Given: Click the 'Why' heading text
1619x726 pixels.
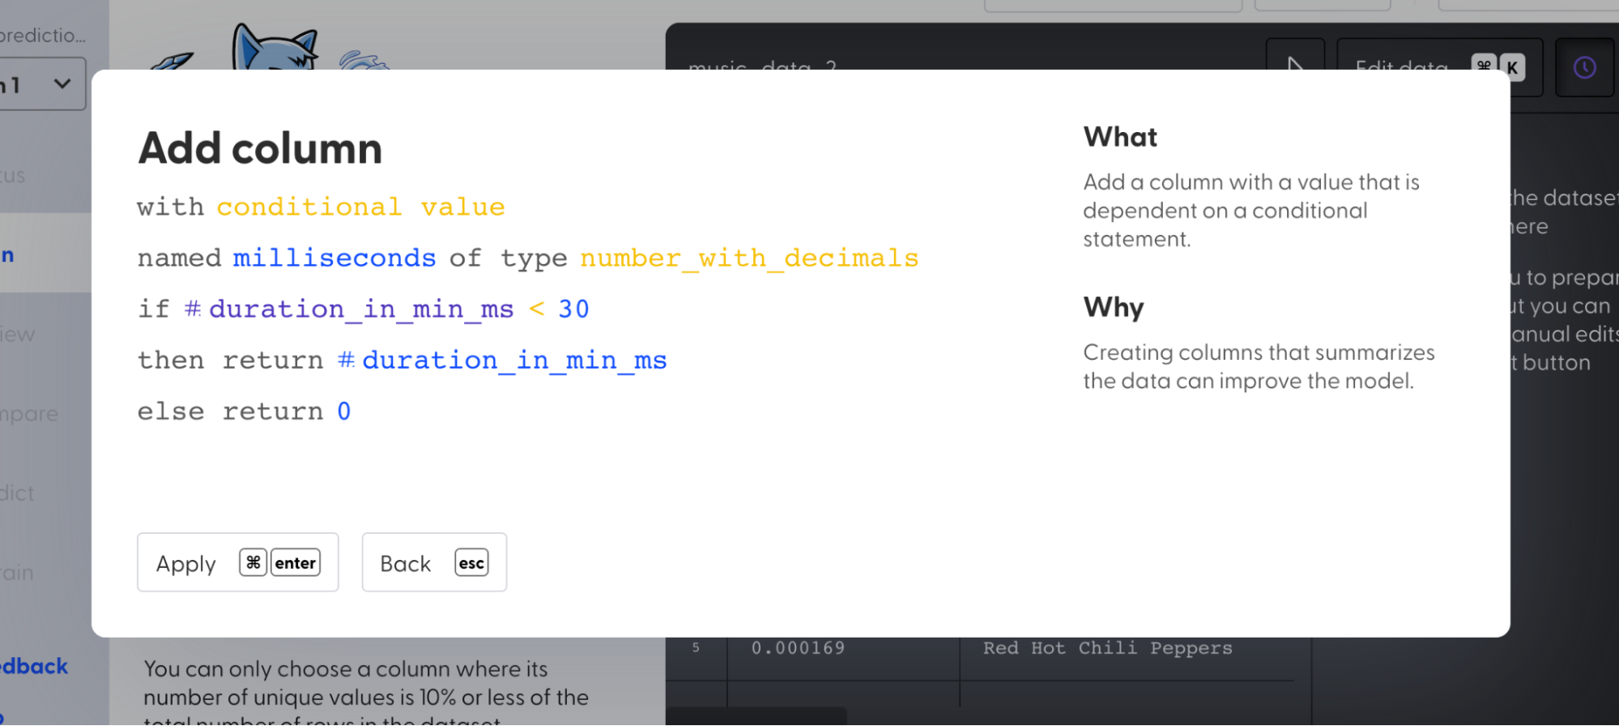Looking at the screenshot, I should click(1114, 307).
